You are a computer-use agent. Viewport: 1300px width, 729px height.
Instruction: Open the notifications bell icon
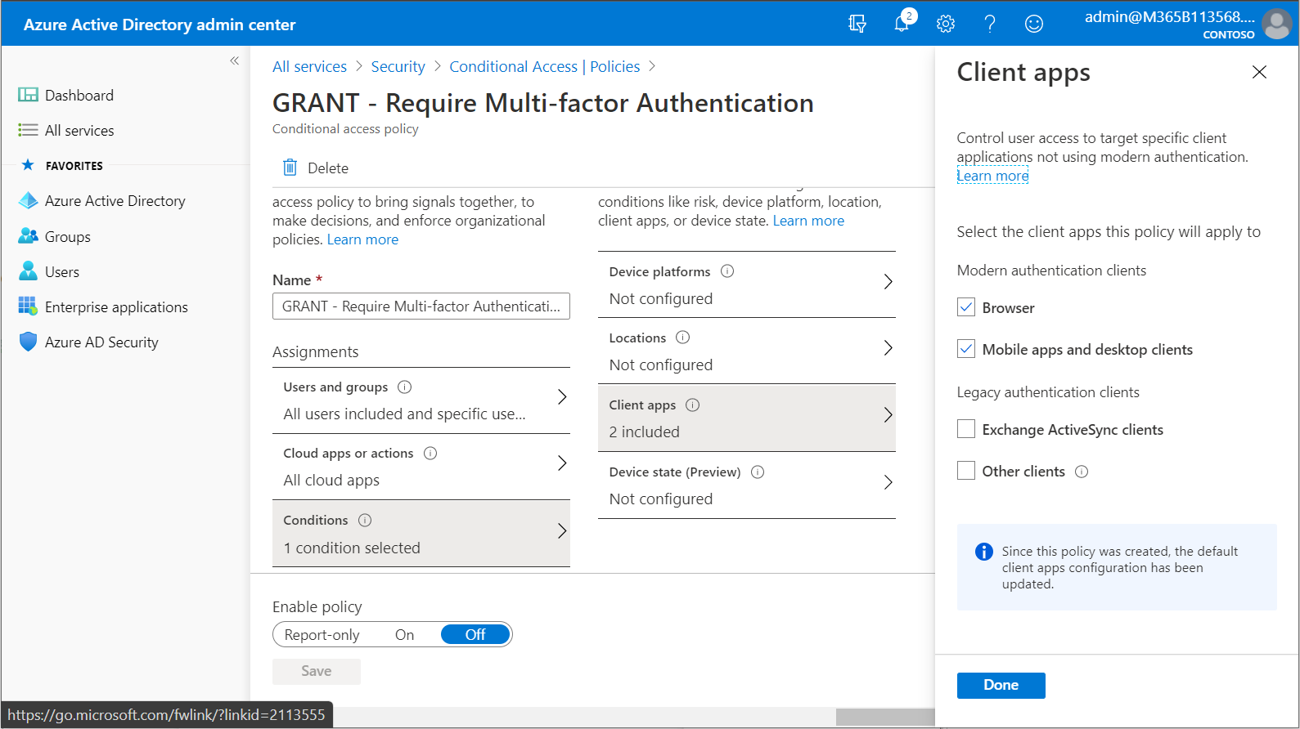click(902, 23)
